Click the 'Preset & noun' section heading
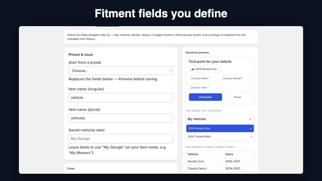Viewport: 322px width, 181px height. tap(81, 55)
